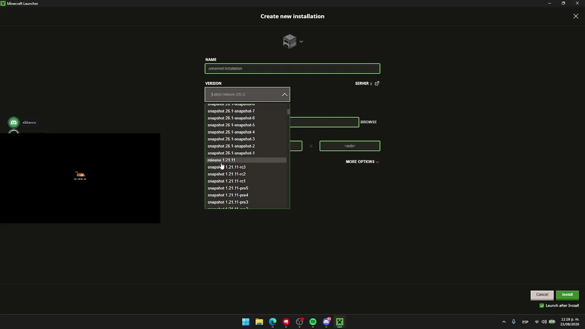Click BROWSE for the game directory
This screenshot has height=329, width=585.
pyautogui.click(x=368, y=122)
